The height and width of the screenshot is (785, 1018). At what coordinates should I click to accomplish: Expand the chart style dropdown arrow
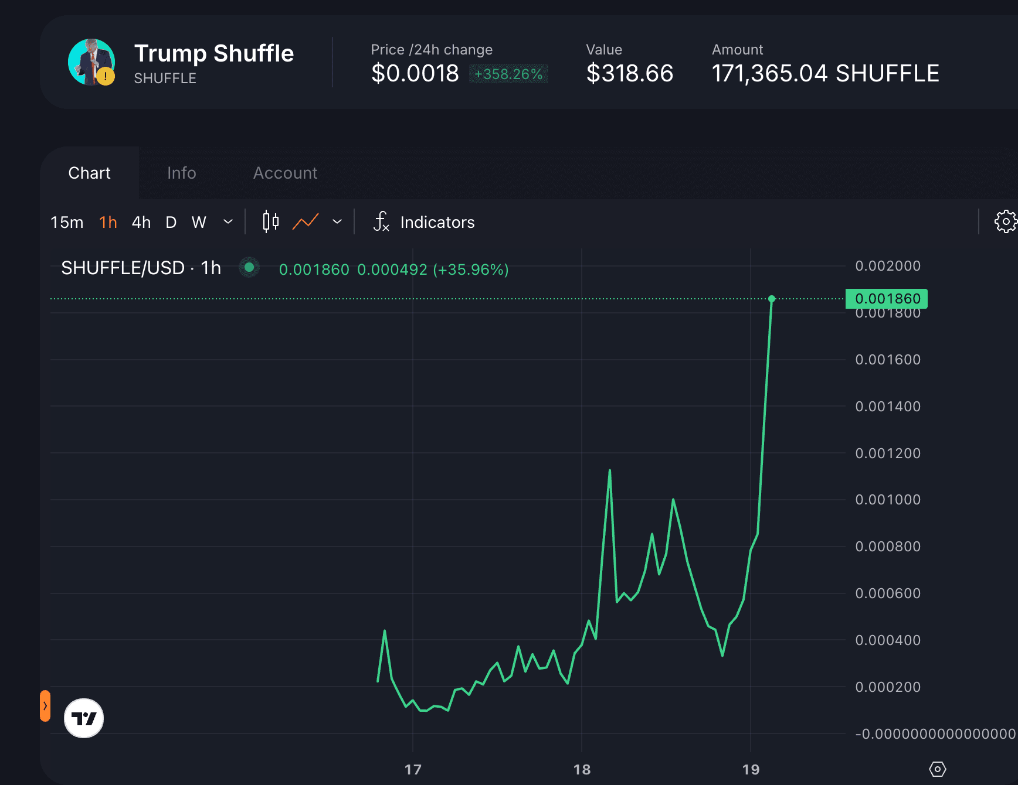337,222
